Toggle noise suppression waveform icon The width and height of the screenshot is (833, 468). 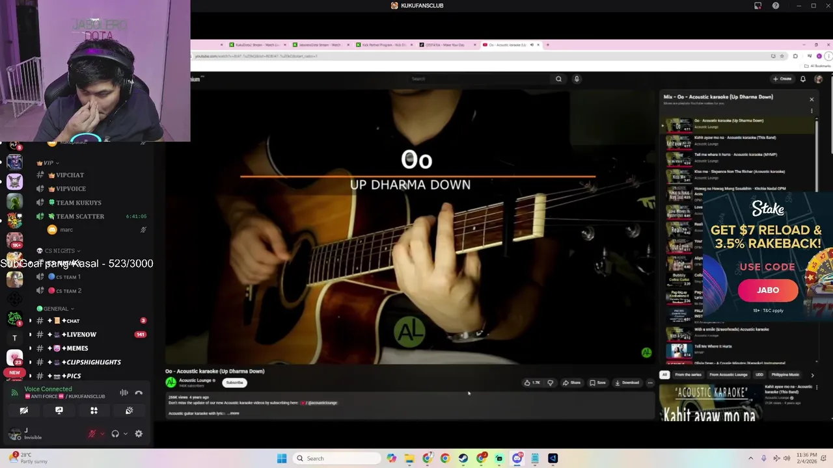point(124,393)
